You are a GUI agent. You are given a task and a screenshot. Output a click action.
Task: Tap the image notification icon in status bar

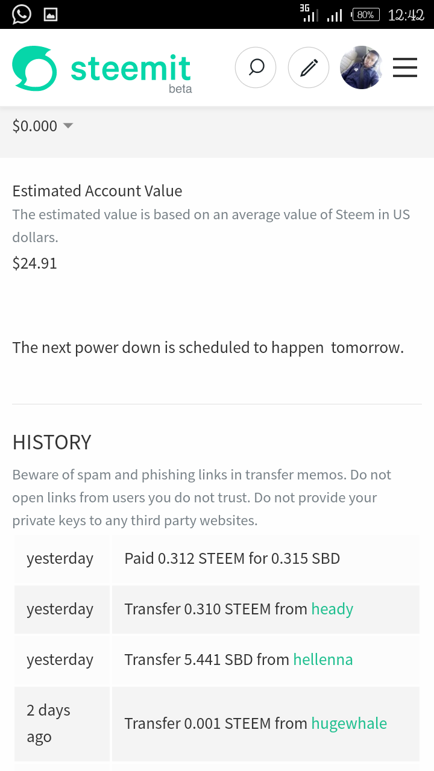(x=51, y=14)
